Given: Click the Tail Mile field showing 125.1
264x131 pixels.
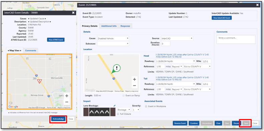Looking at the screenshot, I should click(x=206, y=84).
